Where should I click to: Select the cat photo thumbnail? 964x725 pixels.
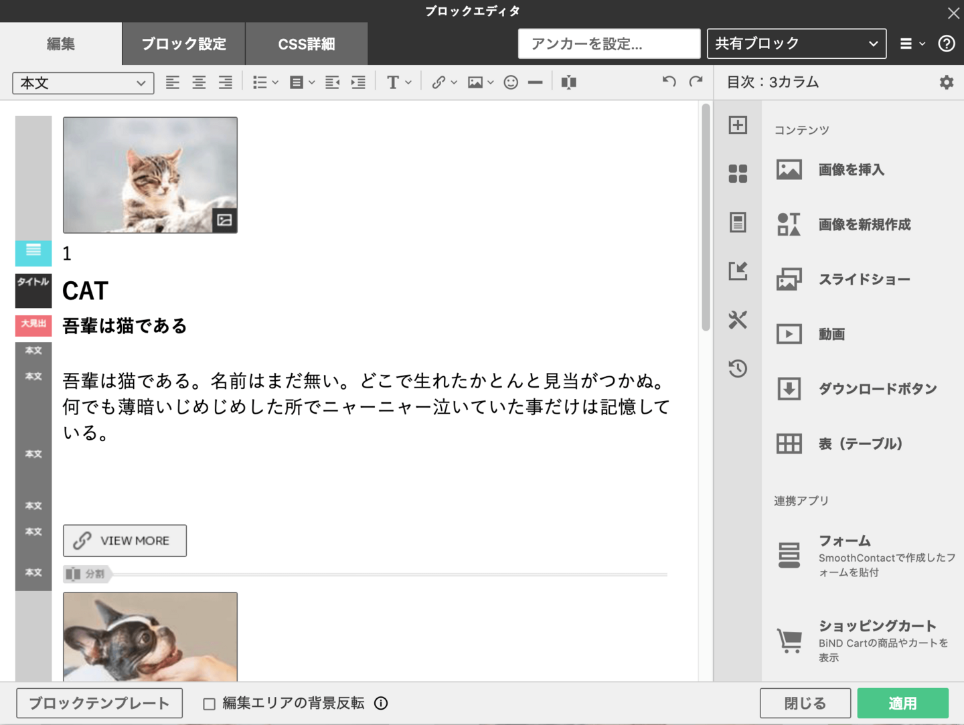[x=150, y=175]
